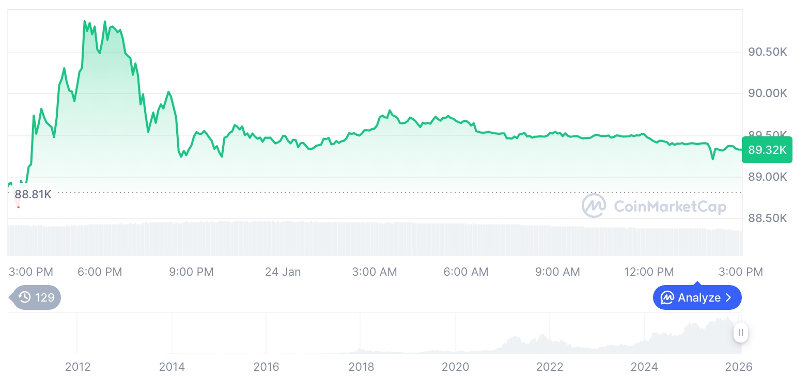Jump to 2022 on the overview timeline

[x=550, y=367]
